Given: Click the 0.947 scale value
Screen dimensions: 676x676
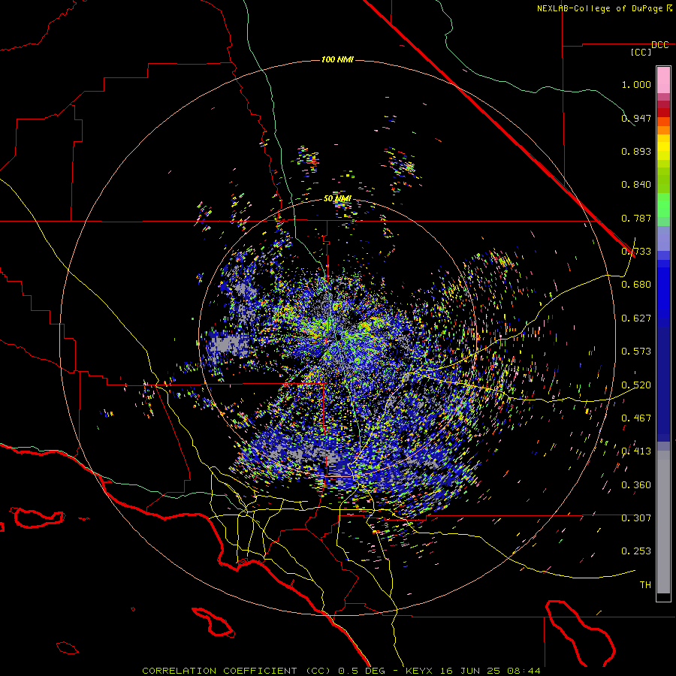Looking at the screenshot, I should coord(636,118).
